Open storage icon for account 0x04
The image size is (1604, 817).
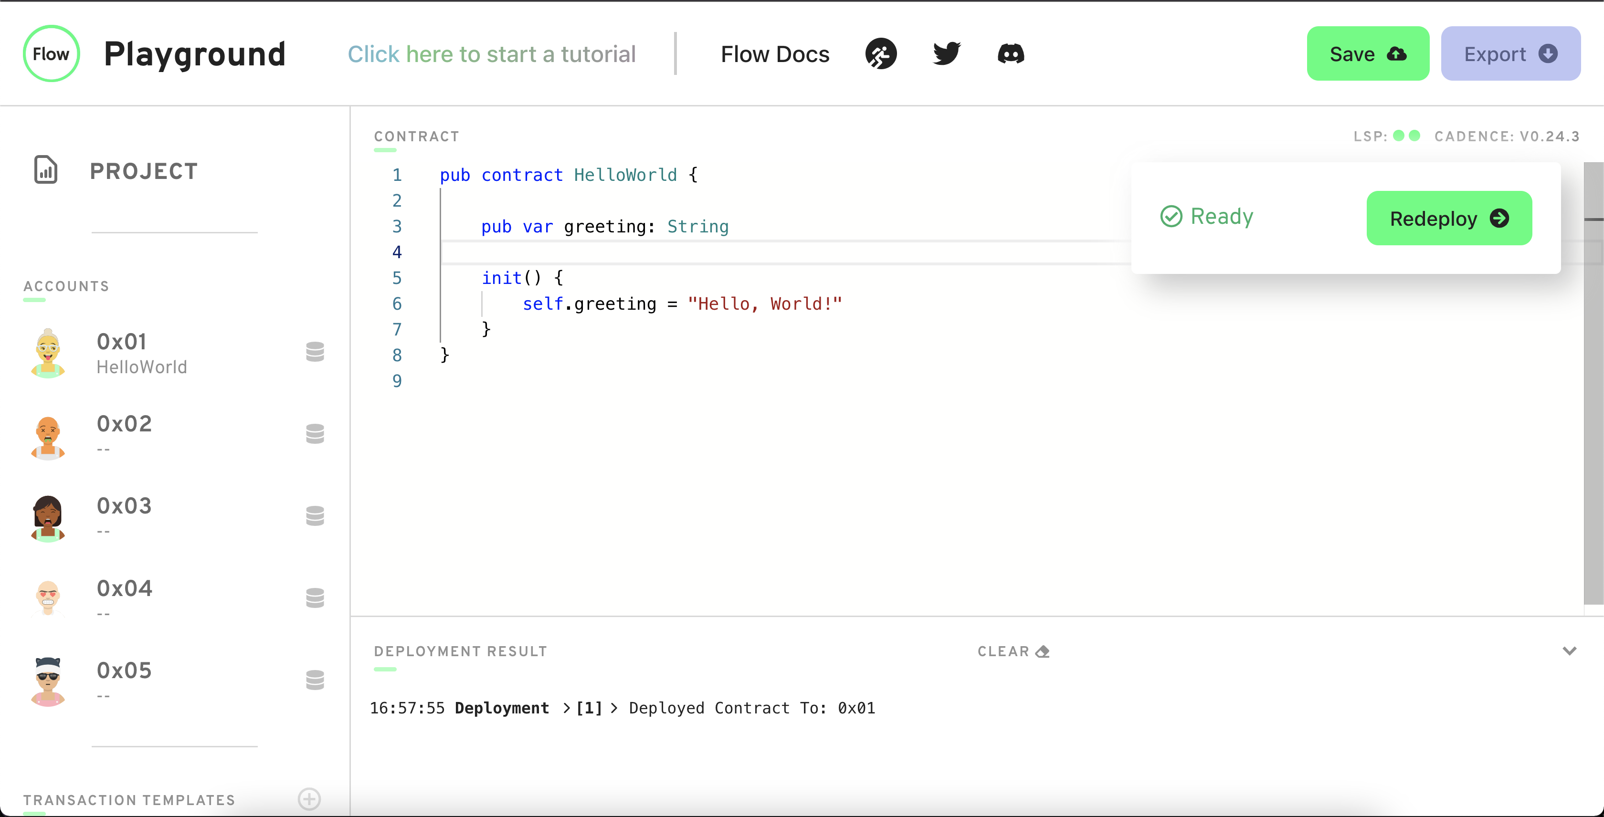tap(315, 598)
